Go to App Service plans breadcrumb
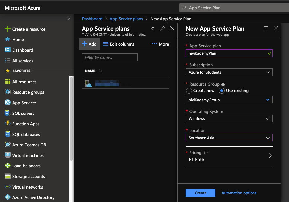This screenshot has height=202, width=289. click(126, 19)
